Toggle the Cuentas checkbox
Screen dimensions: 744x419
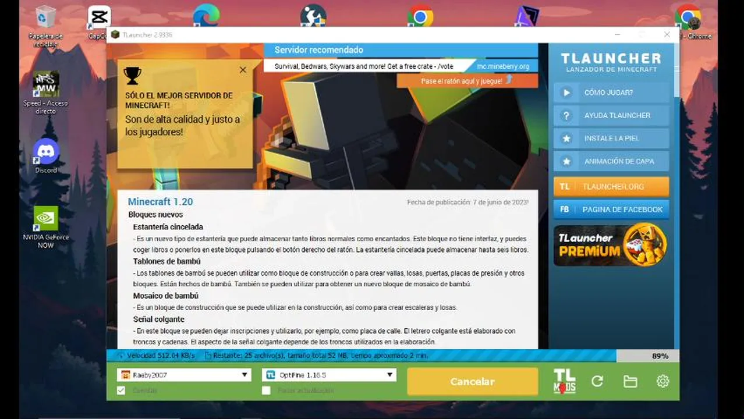(121, 390)
